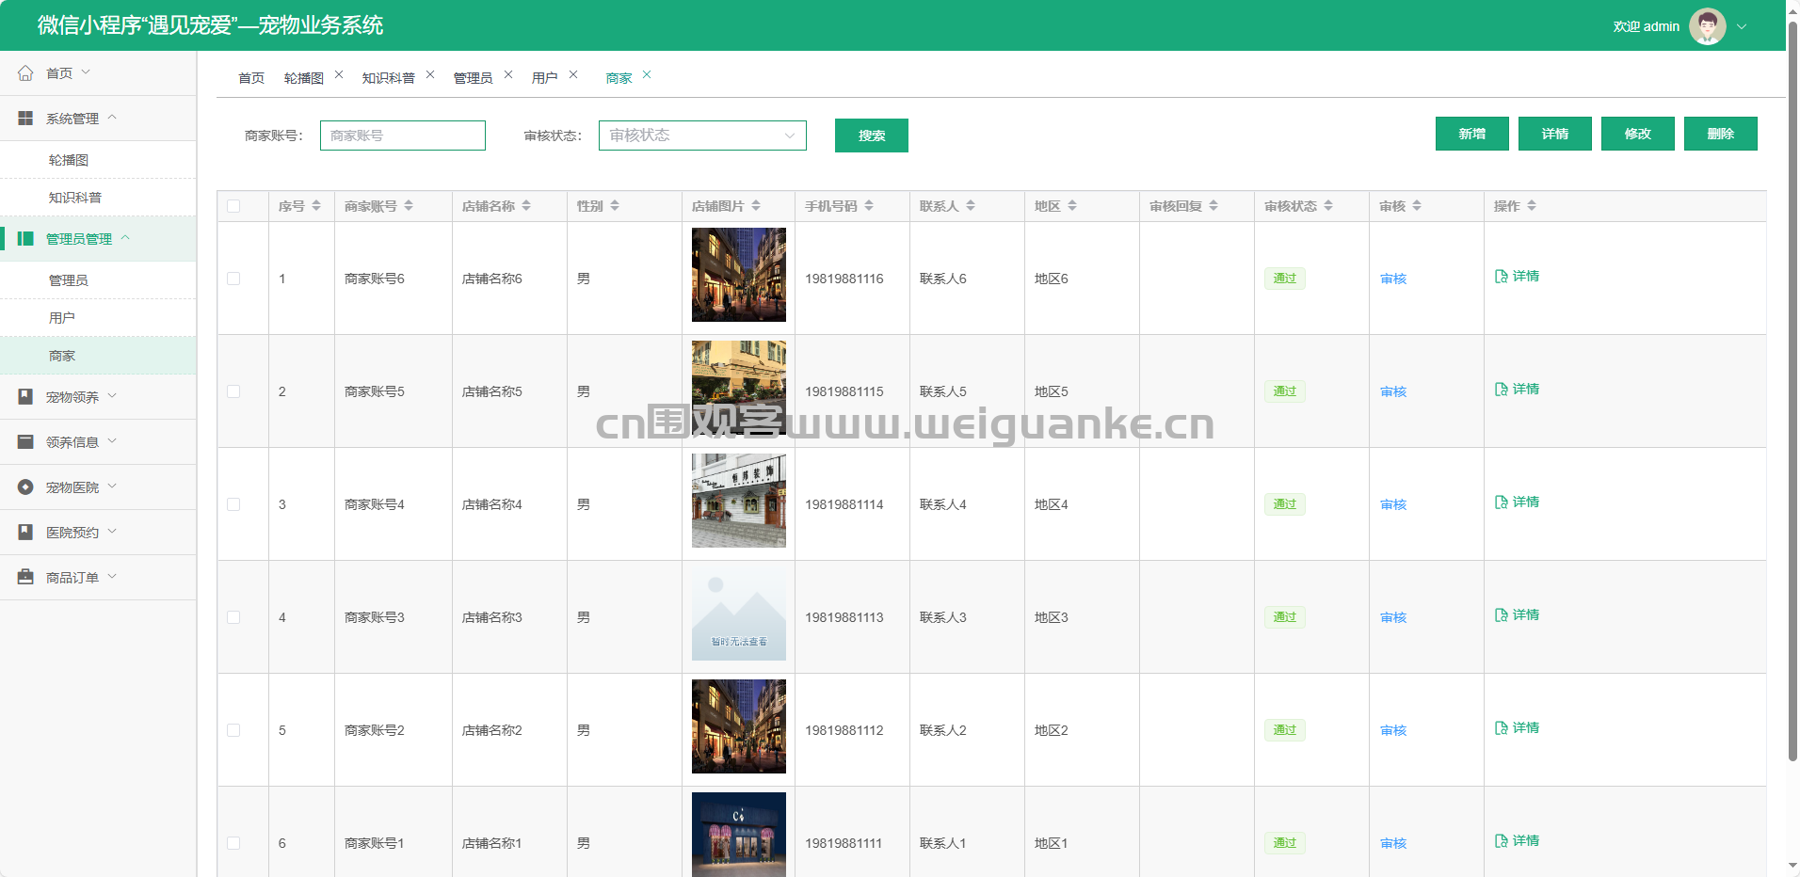This screenshot has width=1800, height=877.
Task: Open the 审核状态 dropdown filter
Action: point(702,136)
